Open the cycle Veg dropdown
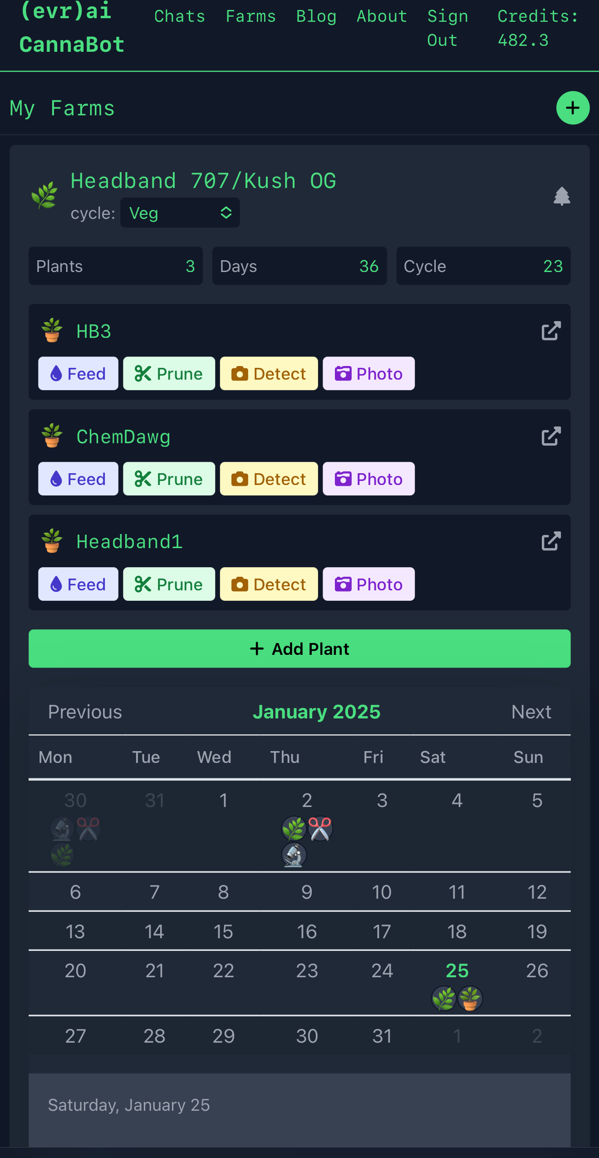This screenshot has height=1158, width=599. (180, 213)
